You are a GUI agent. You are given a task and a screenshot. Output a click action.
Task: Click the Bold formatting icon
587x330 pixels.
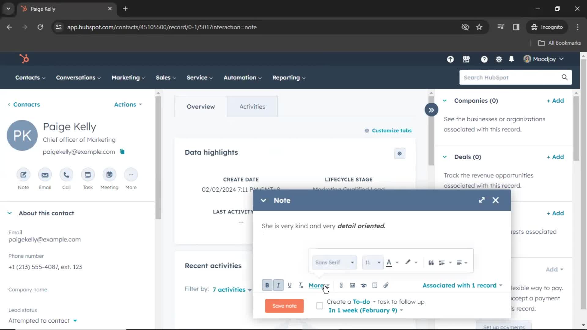point(267,285)
